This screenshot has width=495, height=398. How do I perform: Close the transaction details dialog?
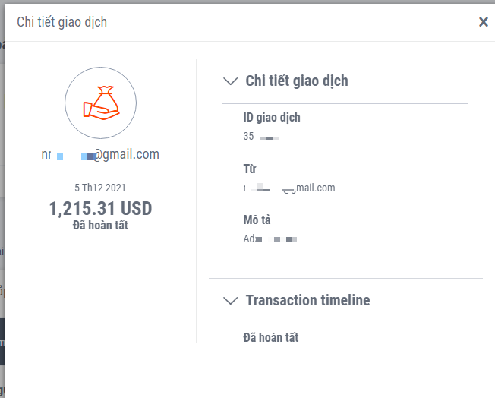pyautogui.click(x=483, y=22)
